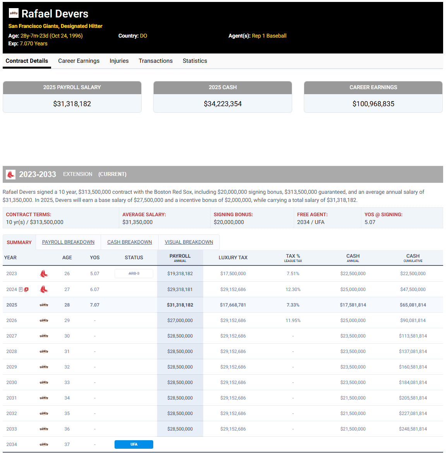Click cumulative cash $47,500,000 in 2024 row

pyautogui.click(x=413, y=289)
